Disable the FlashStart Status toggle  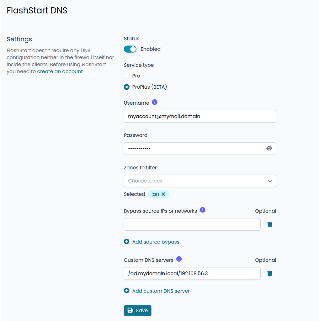coord(130,49)
